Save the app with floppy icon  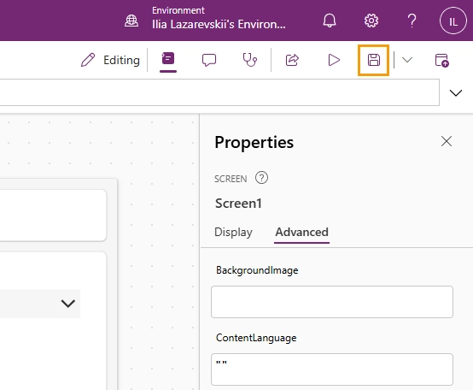[373, 60]
